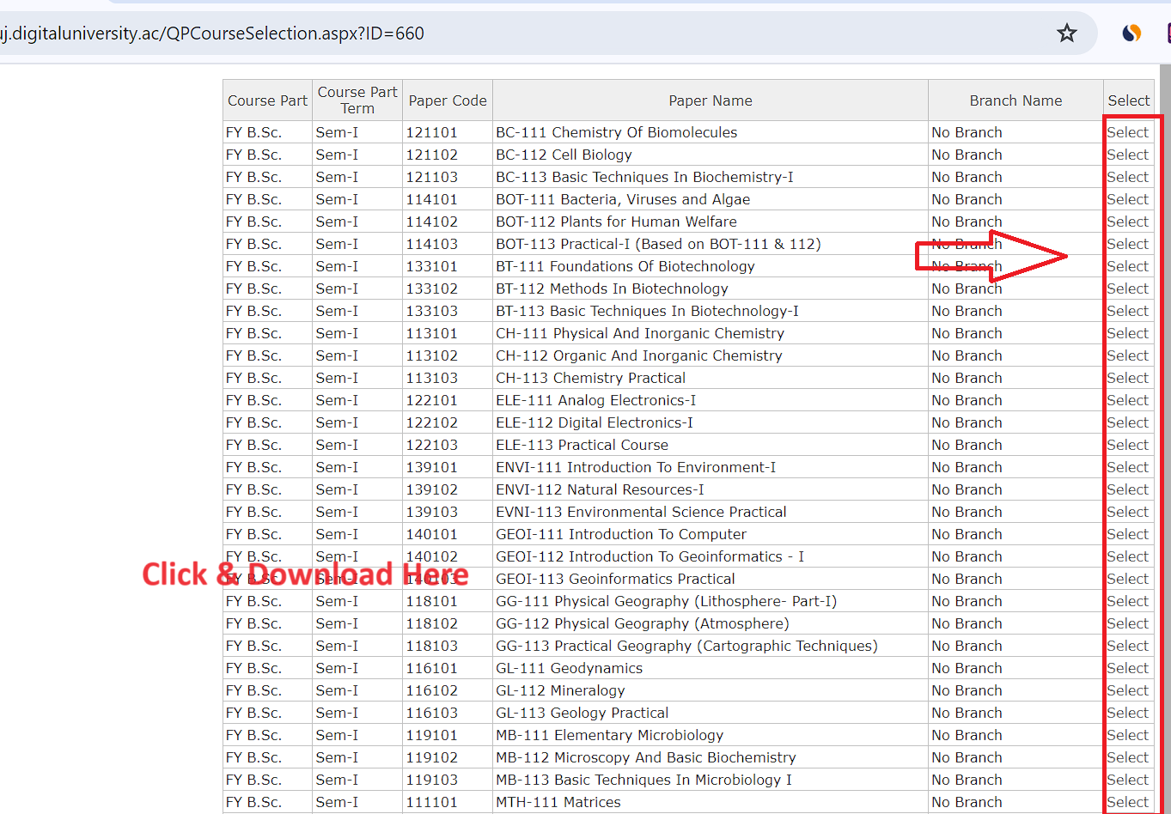Bookmark this page with the star icon

[x=1066, y=33]
